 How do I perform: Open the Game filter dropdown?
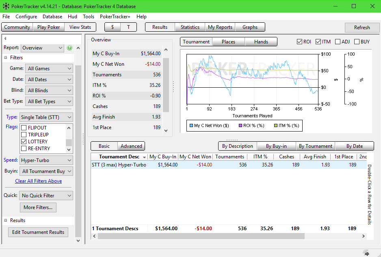click(x=49, y=69)
